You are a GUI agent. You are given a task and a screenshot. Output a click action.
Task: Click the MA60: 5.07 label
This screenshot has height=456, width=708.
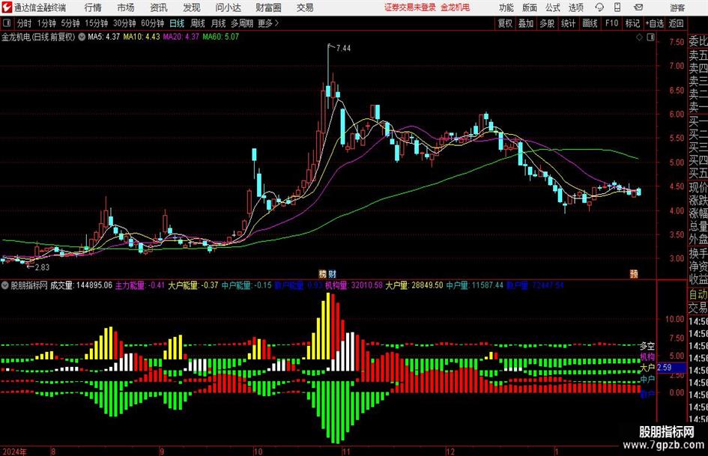pos(221,37)
